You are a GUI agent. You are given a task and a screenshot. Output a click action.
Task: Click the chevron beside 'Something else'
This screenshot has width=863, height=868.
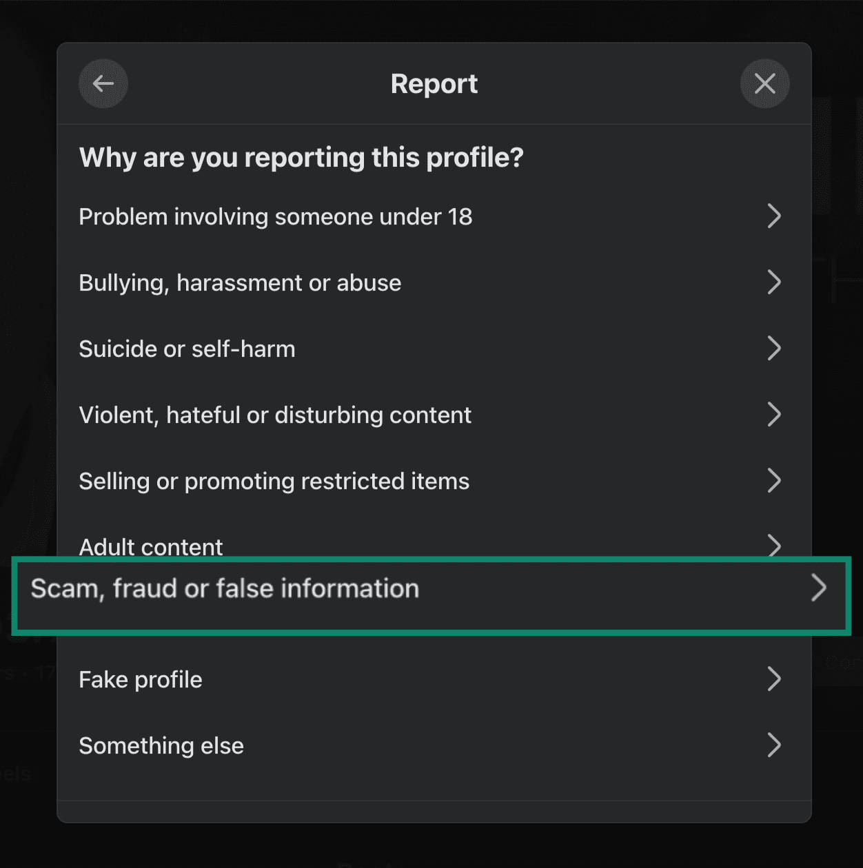click(774, 745)
